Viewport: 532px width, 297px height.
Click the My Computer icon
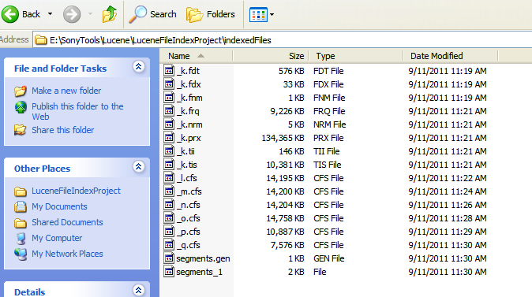[21, 239]
